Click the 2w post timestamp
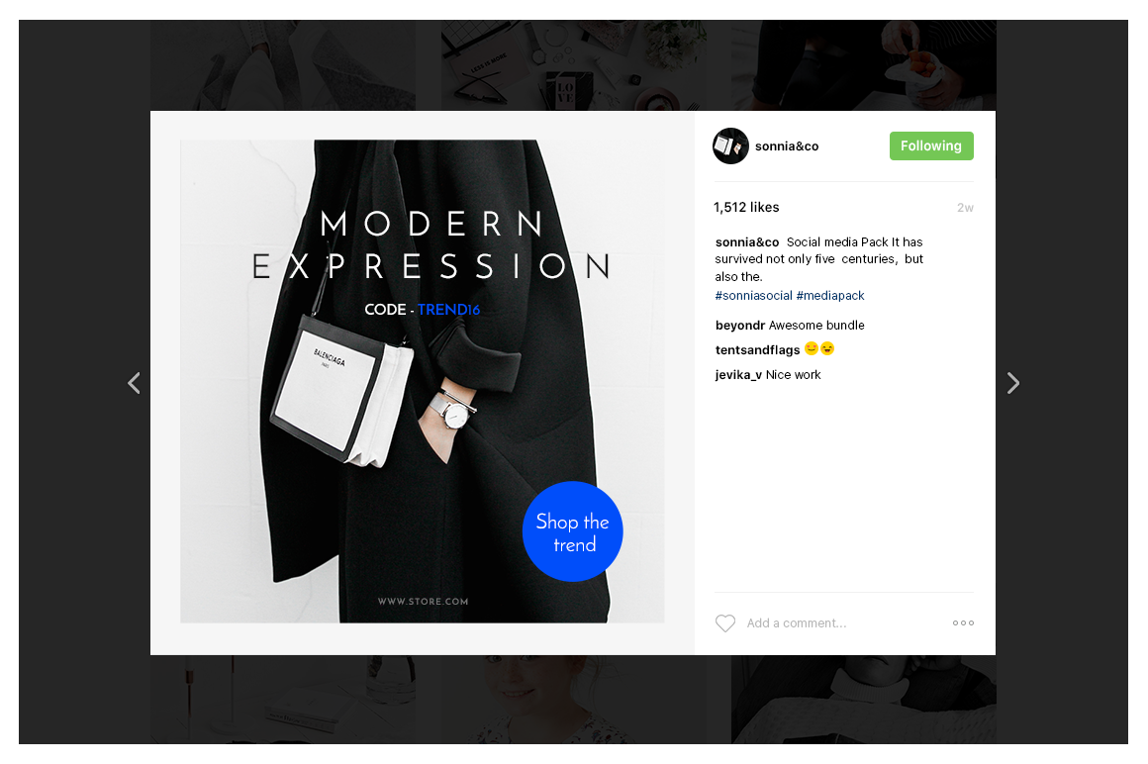 tap(965, 208)
